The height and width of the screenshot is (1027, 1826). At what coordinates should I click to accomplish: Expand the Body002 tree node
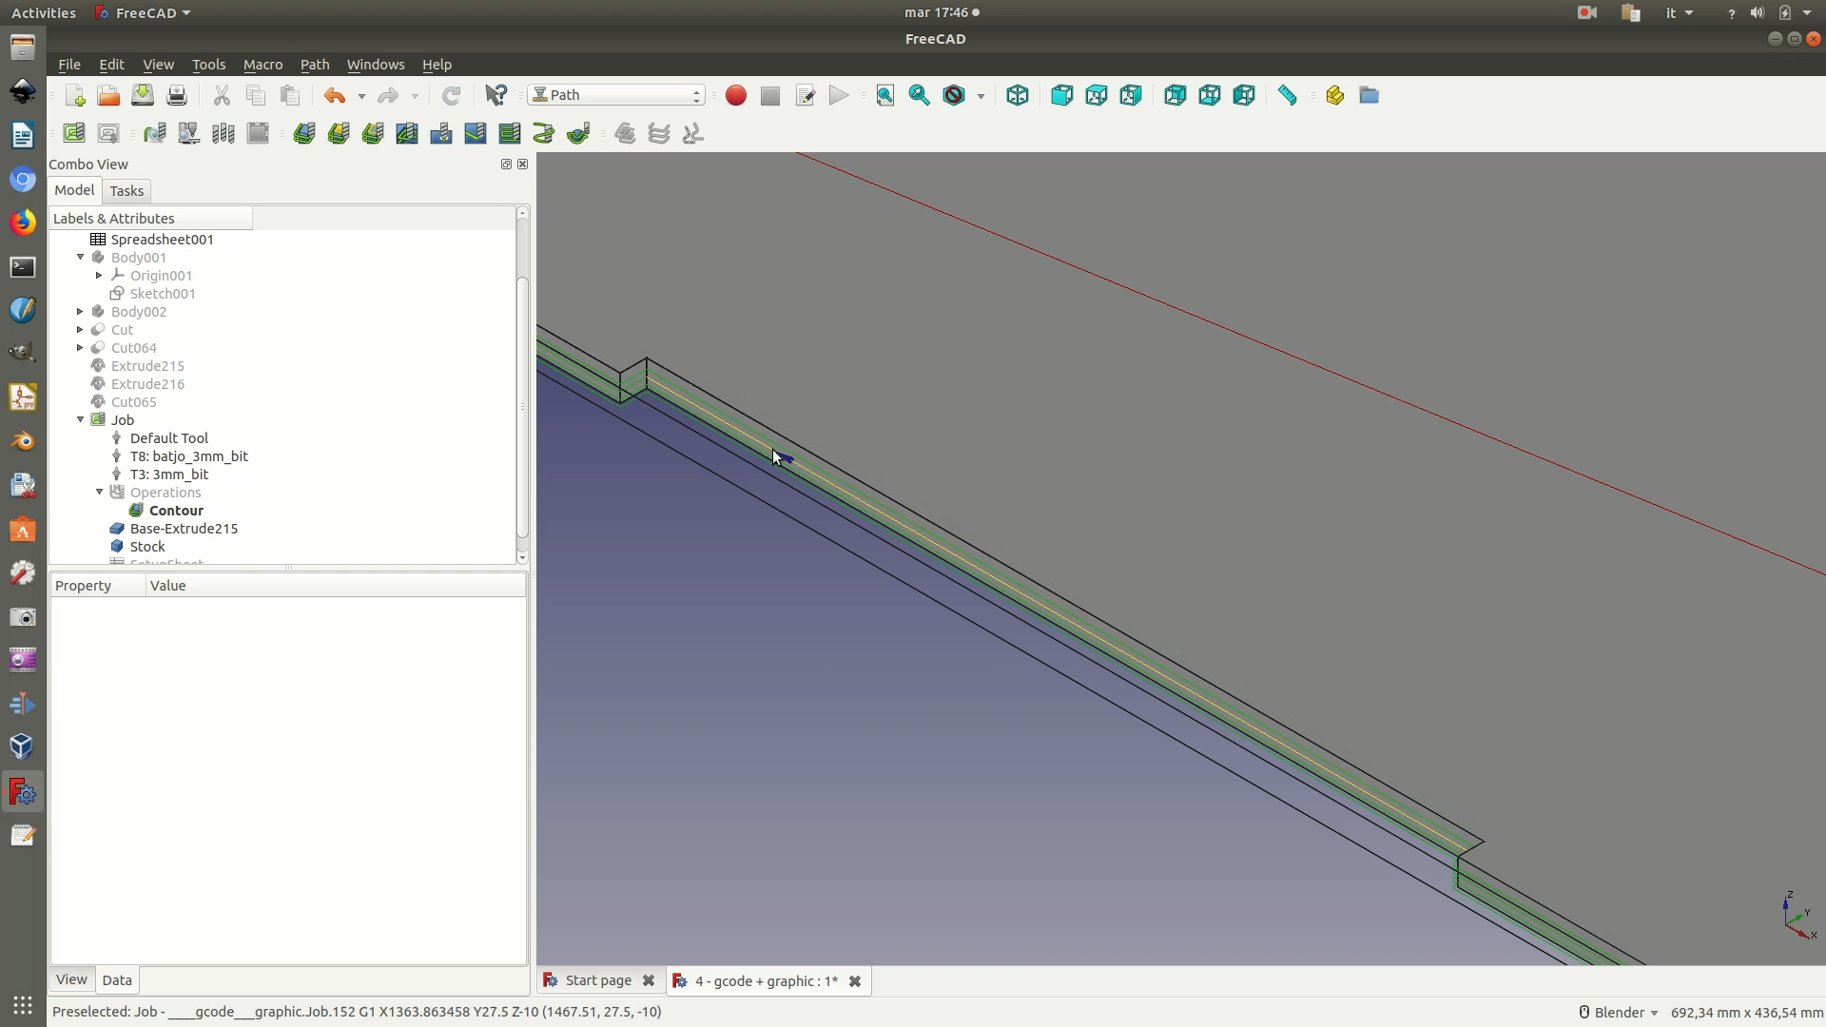pos(81,311)
